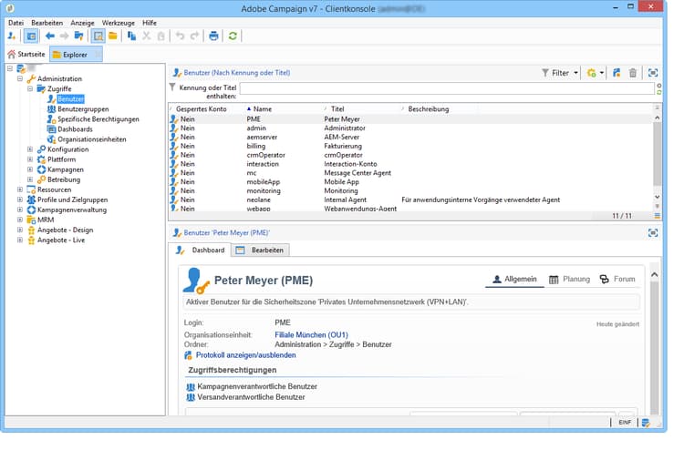Screen dimensions: 684x450
Task: Switch to the Startseite tab
Action: 26,55
